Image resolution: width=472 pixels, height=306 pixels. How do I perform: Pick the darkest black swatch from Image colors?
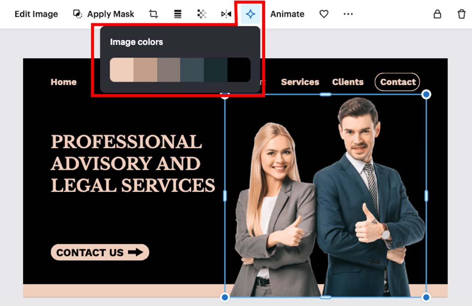point(240,70)
